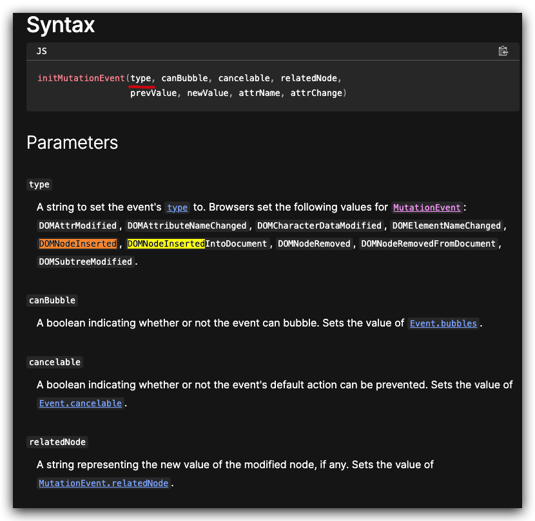Click the DOMElementNameChanged value
The image size is (535, 521).
pyautogui.click(x=447, y=225)
